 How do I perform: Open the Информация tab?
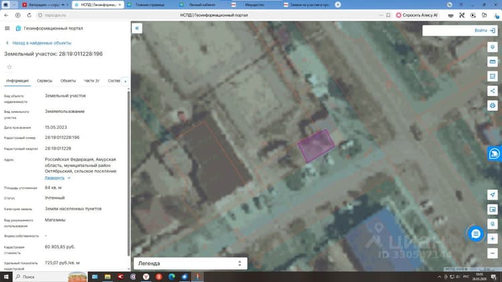click(x=17, y=81)
